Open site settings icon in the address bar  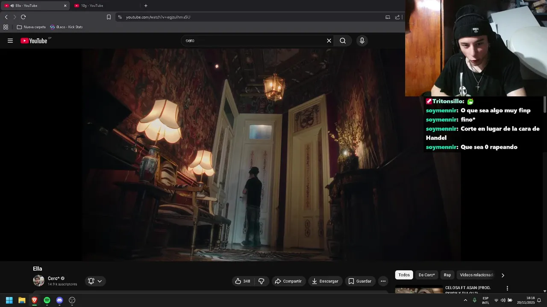pyautogui.click(x=120, y=17)
